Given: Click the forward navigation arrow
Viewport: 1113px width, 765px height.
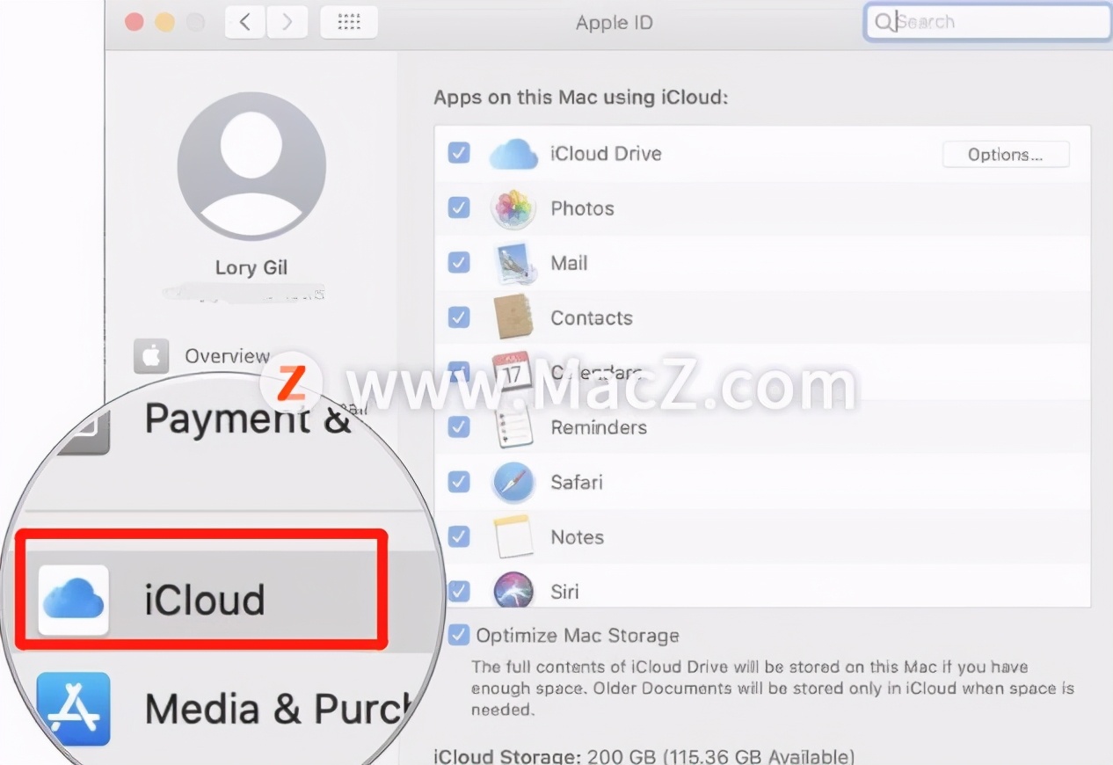Looking at the screenshot, I should tap(287, 22).
